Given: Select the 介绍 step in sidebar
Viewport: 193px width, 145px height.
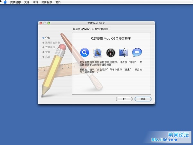Looking at the screenshot, I should tap(46, 38).
